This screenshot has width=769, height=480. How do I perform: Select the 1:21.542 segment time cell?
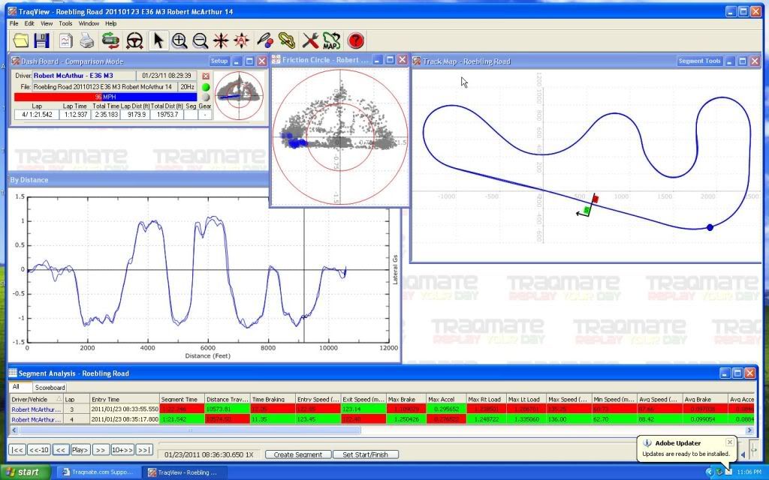pyautogui.click(x=182, y=420)
